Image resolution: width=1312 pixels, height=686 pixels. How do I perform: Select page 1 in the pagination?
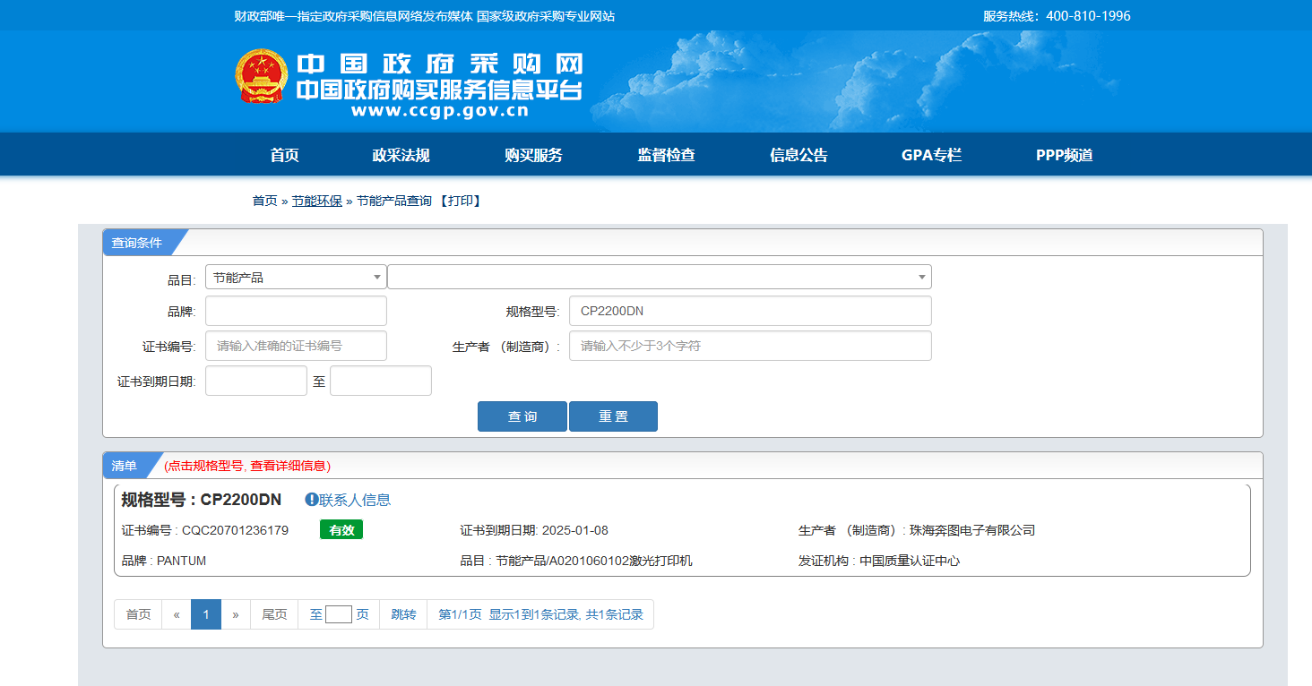pyautogui.click(x=206, y=614)
